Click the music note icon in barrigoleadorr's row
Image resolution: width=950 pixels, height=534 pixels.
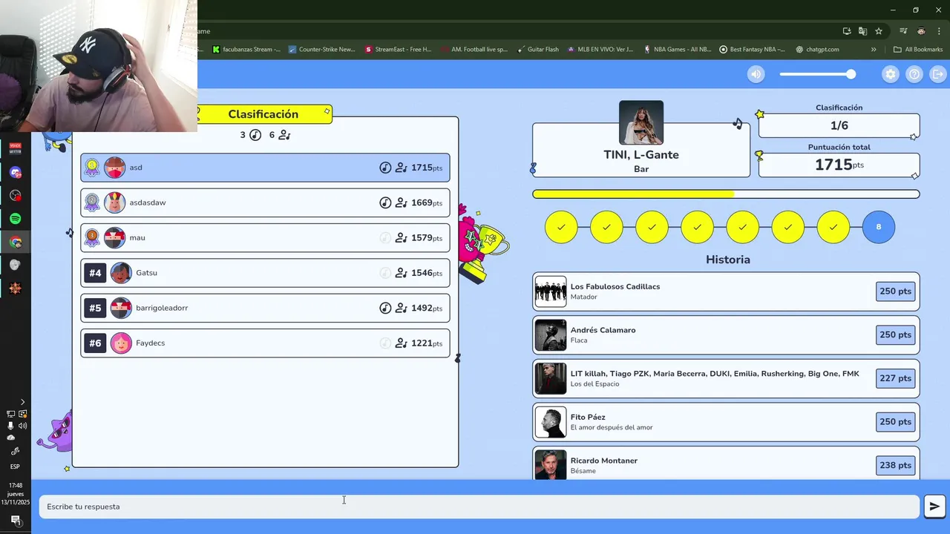385,308
